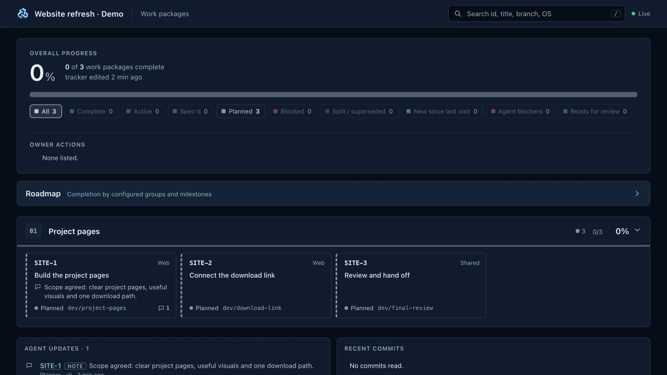Click the 'tracker edited 2 min ago' text
667x375 pixels.
pos(104,77)
